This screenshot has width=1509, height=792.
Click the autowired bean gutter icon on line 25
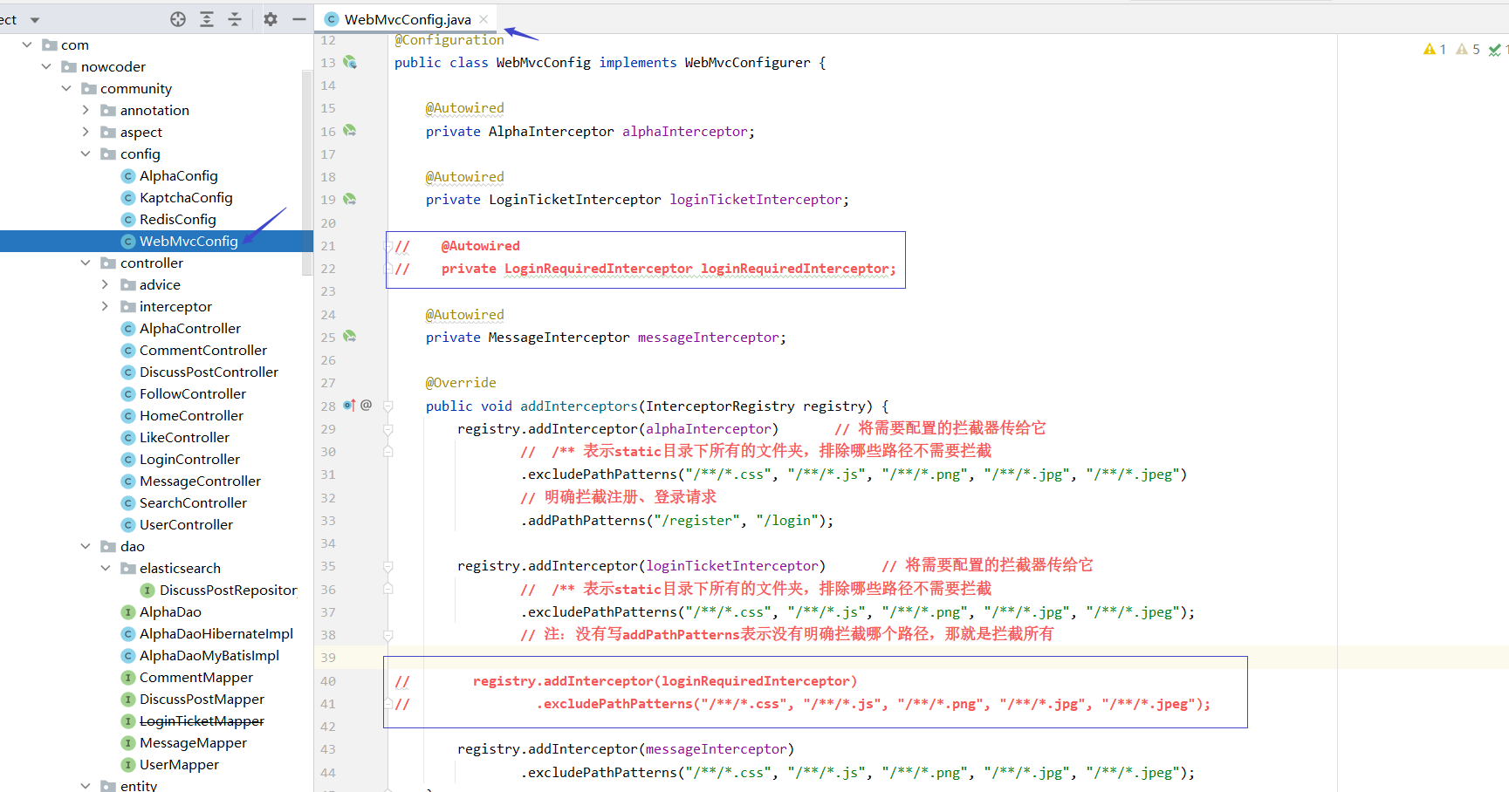(350, 337)
